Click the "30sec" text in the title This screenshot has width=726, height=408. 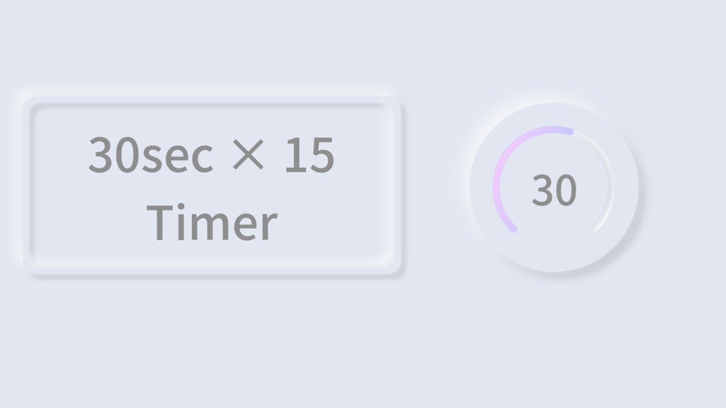click(x=150, y=155)
